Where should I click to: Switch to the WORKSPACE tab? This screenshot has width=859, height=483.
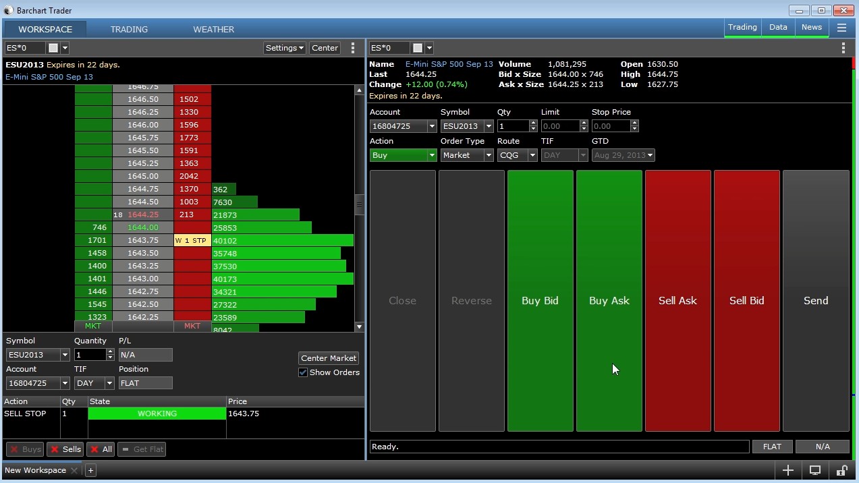pos(45,29)
